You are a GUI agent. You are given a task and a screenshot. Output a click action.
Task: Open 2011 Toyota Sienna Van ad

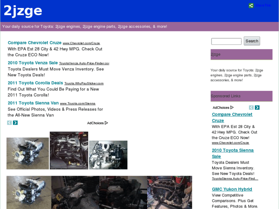33,103
